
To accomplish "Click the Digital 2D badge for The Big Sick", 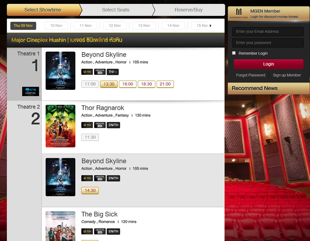I will (100, 231).
